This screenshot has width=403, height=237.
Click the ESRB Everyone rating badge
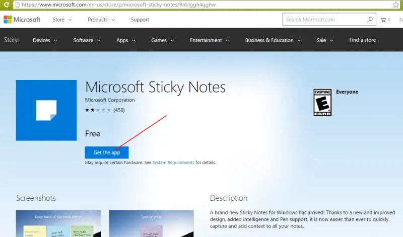pyautogui.click(x=322, y=102)
